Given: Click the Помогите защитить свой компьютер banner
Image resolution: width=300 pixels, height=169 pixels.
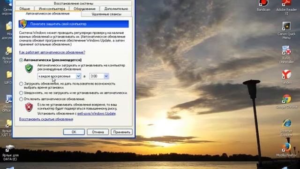Looking at the screenshot, I should (x=74, y=24).
